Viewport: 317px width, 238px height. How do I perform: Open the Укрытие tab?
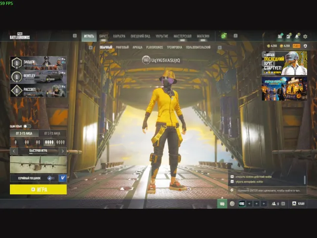[x=162, y=36]
